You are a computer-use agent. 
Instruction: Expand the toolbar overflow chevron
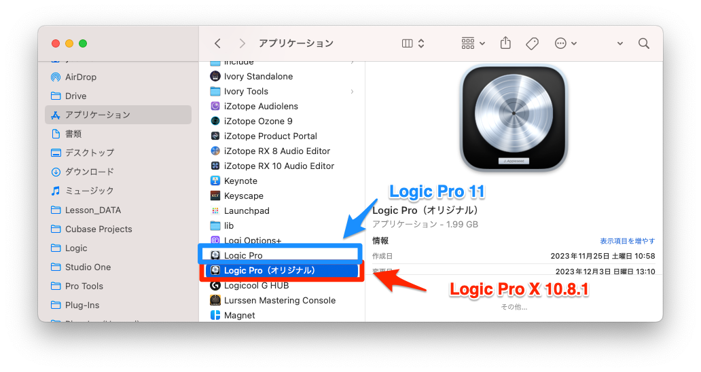[x=620, y=43]
